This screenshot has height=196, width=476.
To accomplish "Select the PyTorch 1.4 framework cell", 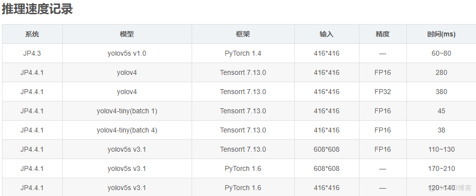I will 243,53.
